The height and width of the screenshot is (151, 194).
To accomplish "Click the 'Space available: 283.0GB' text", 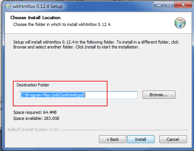I will [x=36, y=118].
